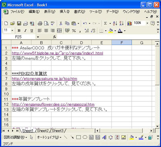The width and height of the screenshot is (161, 147).
Task: Select the Oval drawing tool
Action: [x=85, y=137]
